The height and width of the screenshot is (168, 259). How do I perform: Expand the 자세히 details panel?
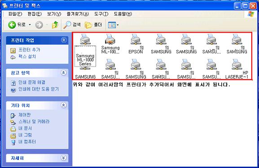[64, 158]
